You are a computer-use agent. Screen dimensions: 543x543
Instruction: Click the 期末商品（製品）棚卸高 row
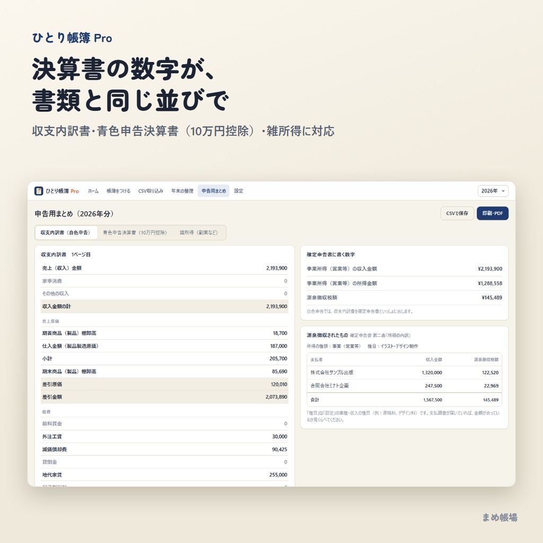(164, 371)
